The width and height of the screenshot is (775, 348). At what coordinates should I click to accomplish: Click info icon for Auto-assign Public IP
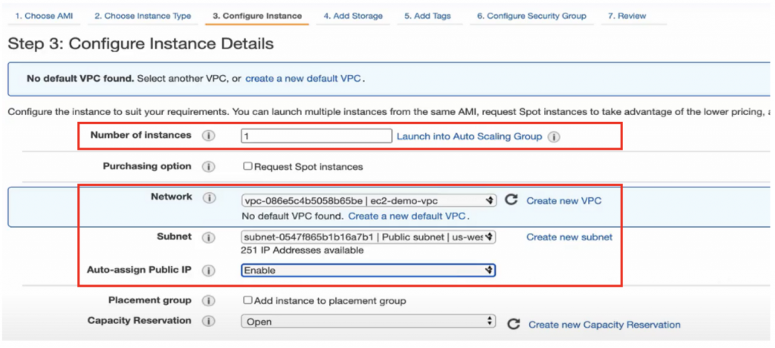[x=209, y=270]
